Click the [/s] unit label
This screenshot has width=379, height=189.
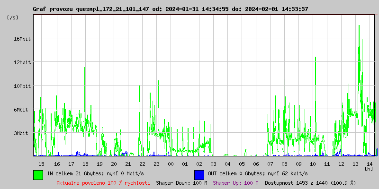pyautogui.click(x=13, y=17)
